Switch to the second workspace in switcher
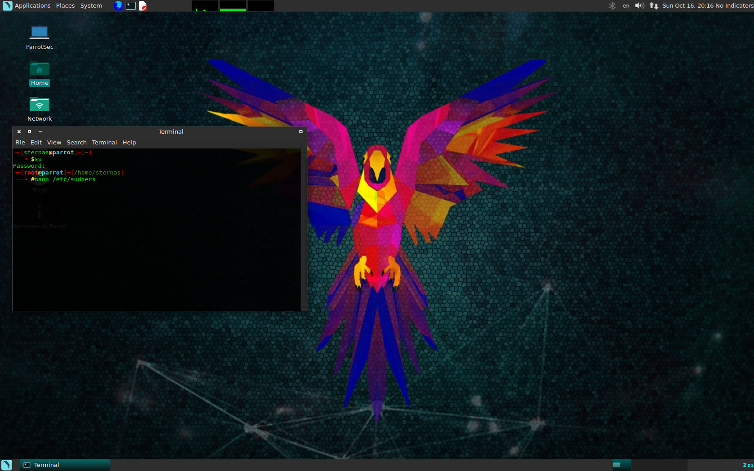Screen dimensions: 754x471 [x=640, y=465]
